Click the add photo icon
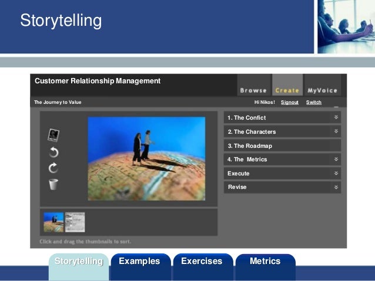The height and width of the screenshot is (281, 375). [53, 136]
